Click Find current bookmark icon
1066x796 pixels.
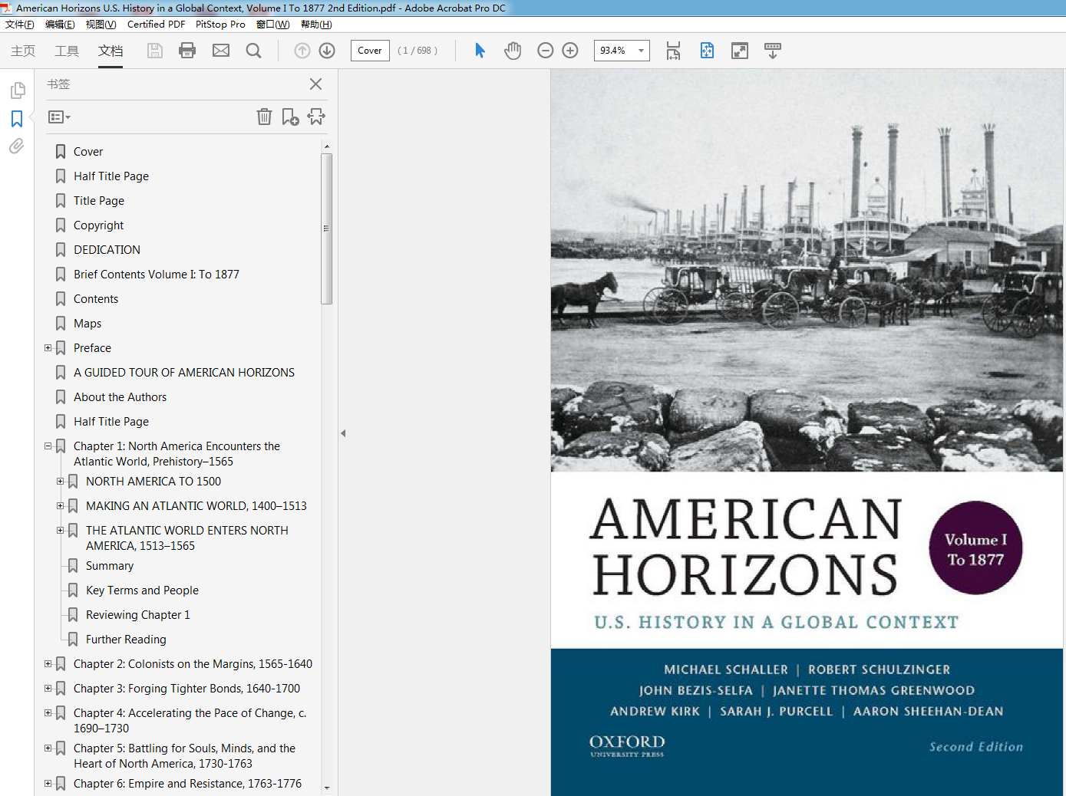pos(316,117)
